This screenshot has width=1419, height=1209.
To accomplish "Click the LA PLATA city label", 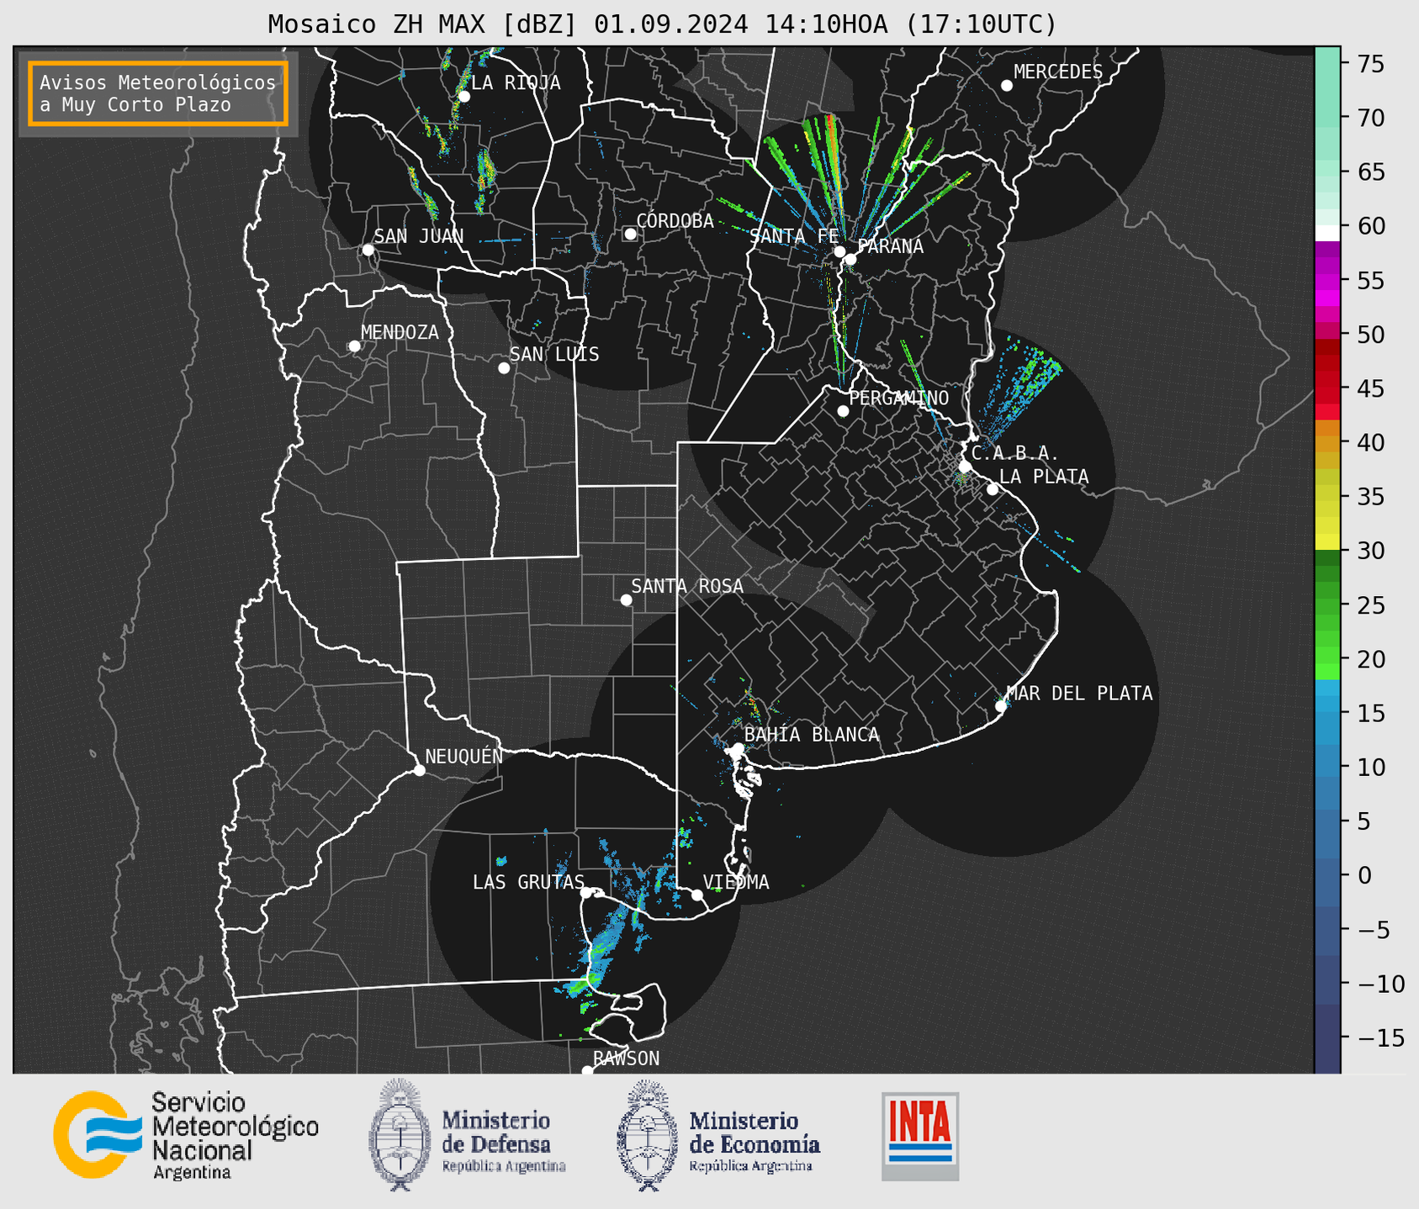I will 1044,477.
